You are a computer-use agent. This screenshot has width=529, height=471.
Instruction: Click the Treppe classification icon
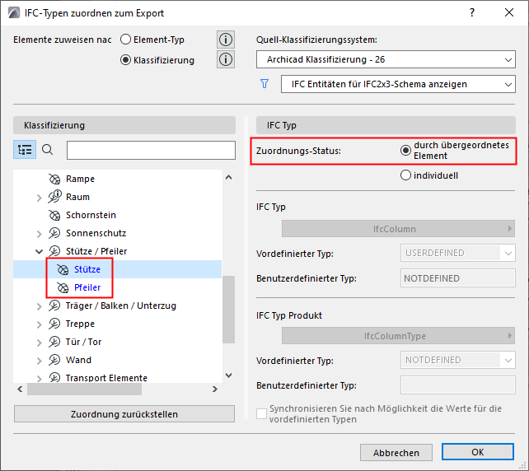point(54,324)
